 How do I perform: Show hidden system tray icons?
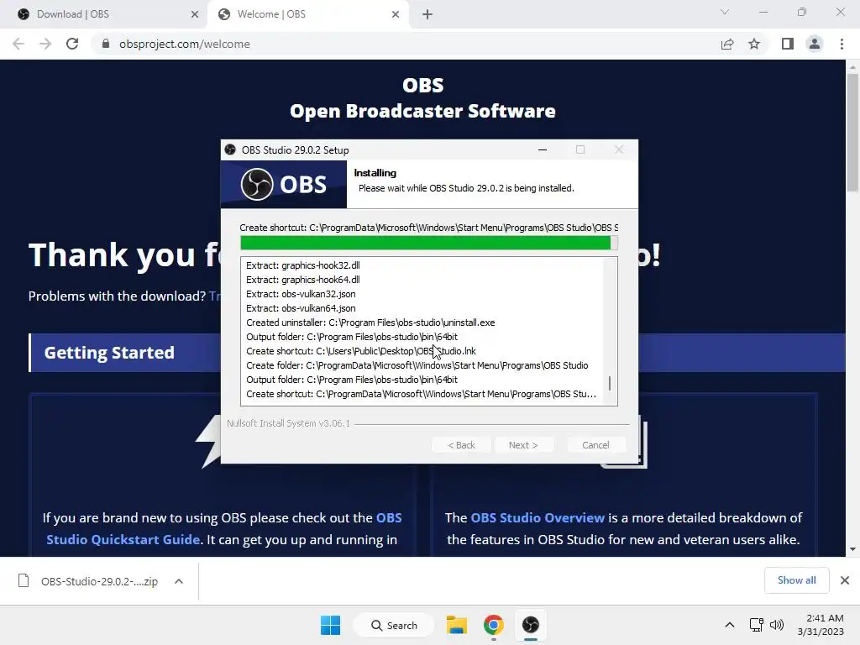point(730,625)
